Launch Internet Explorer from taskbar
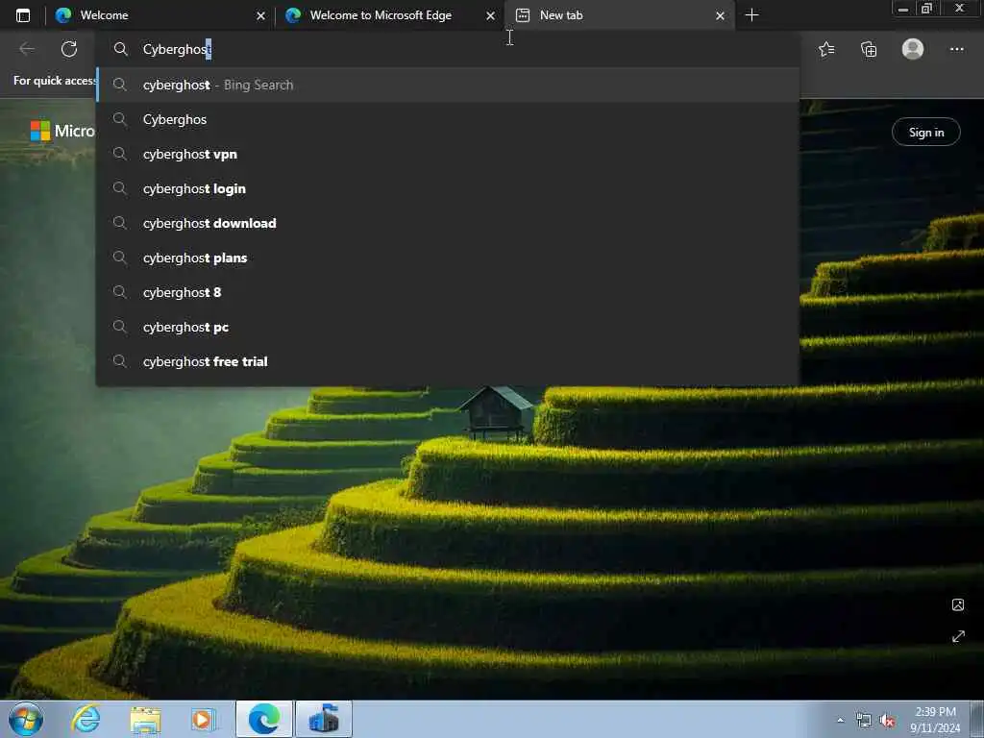Screen dimensions: 984x738 (x=86, y=719)
